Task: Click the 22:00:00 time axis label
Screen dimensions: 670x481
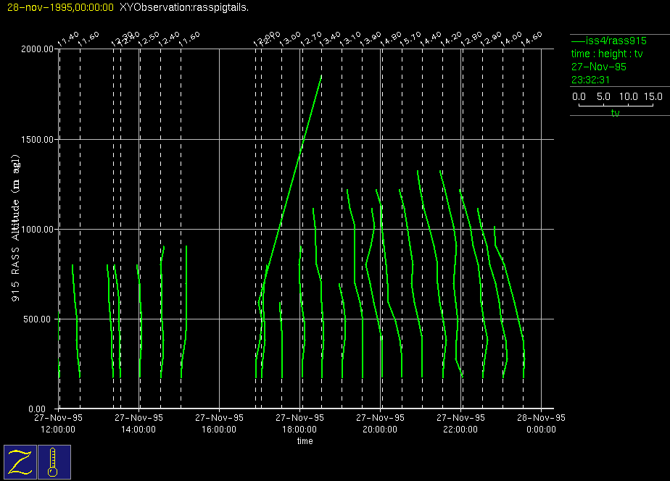Action: click(461, 429)
